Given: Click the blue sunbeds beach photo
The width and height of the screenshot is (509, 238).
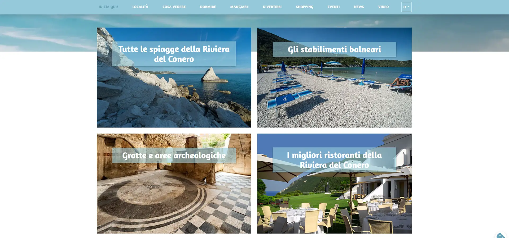Looking at the screenshot, I should [334, 93].
